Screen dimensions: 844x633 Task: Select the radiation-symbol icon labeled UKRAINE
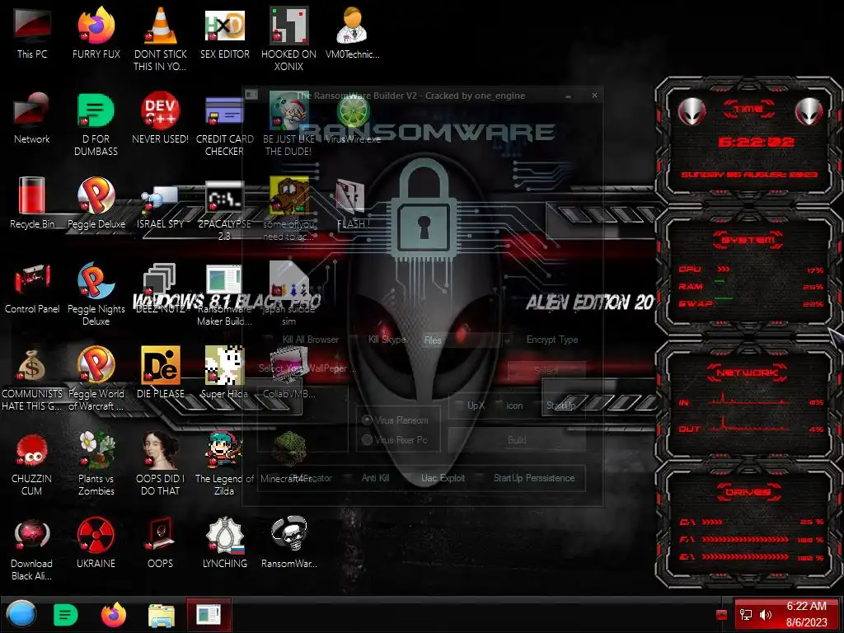click(96, 542)
